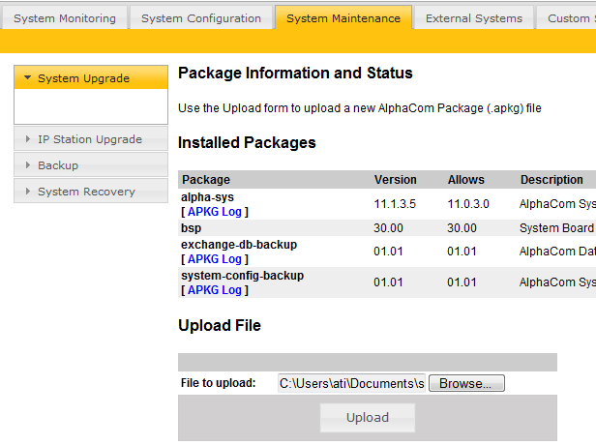Click the partially visible Custom tab

pos(567,18)
